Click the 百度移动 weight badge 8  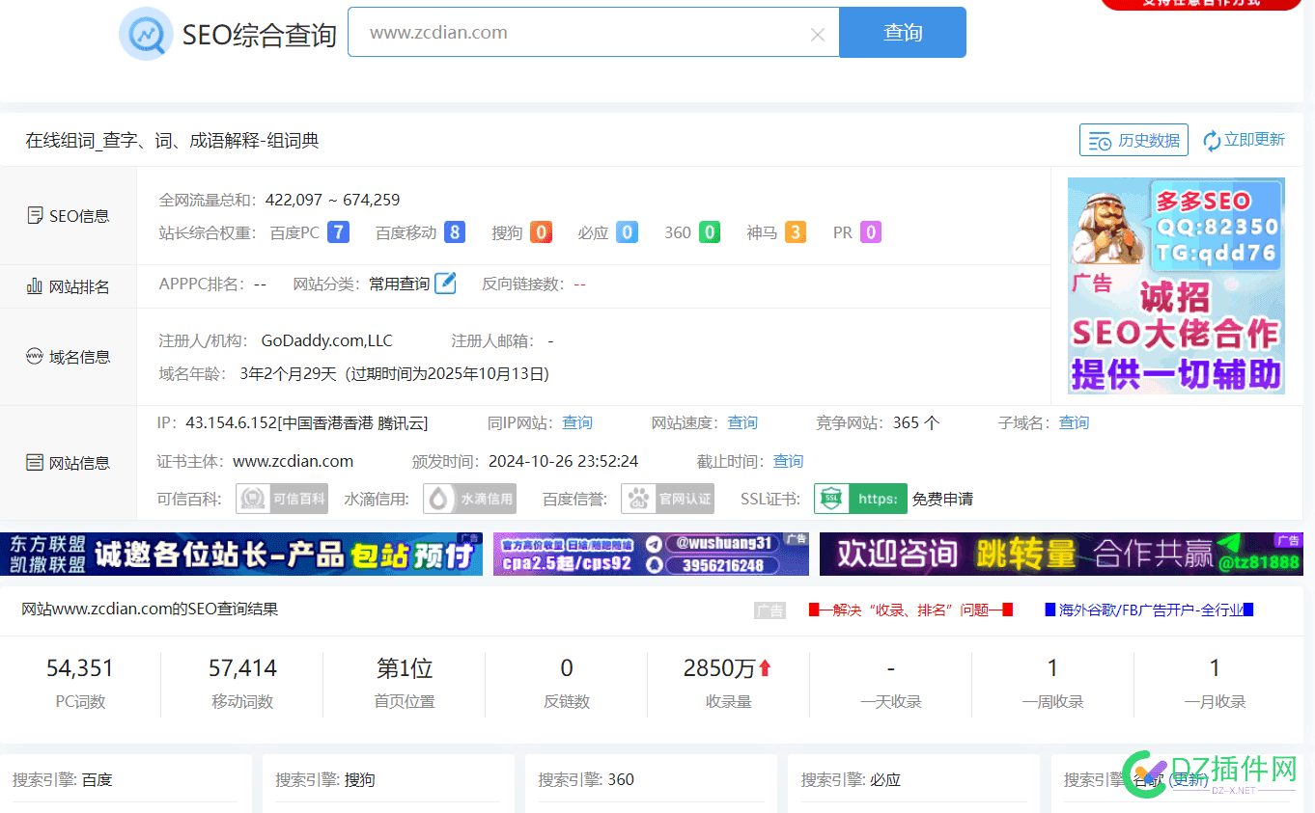pos(454,232)
